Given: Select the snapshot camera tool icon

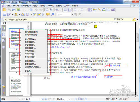Looking at the screenshot, I should (113, 10).
